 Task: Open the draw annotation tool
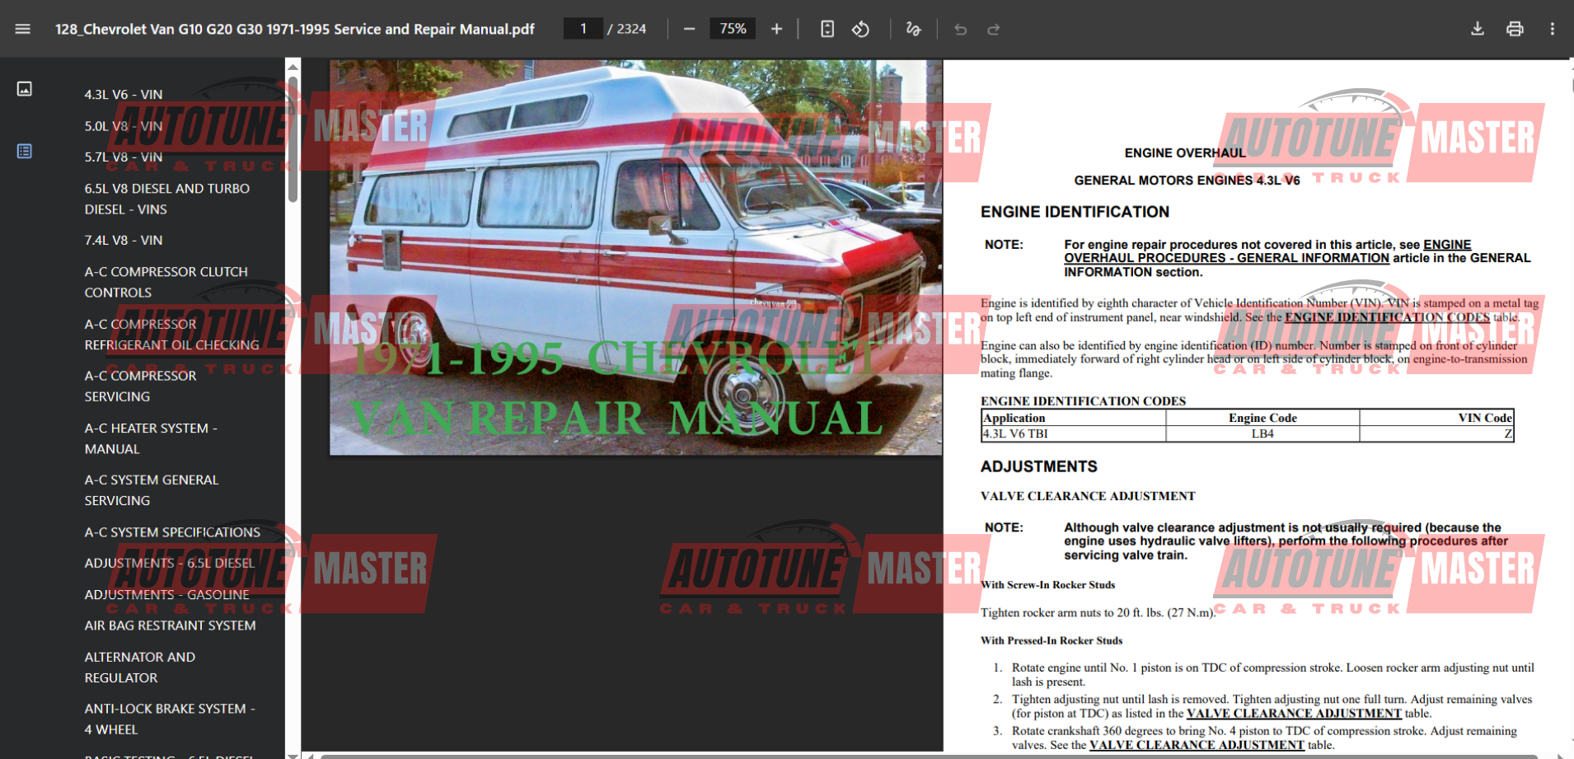pos(913,29)
